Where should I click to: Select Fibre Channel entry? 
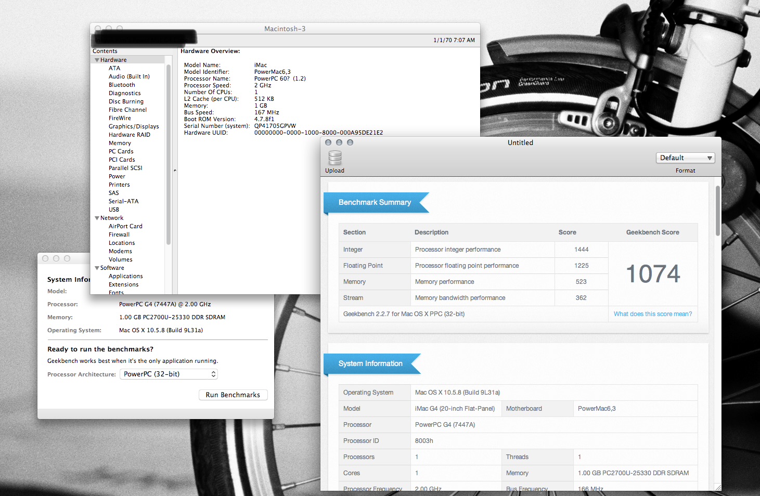127,110
